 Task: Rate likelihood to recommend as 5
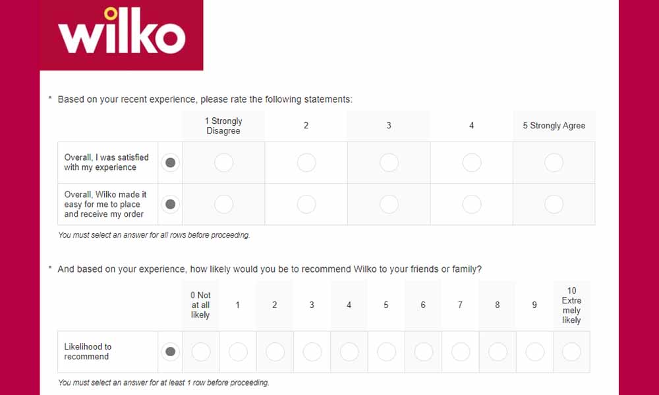tap(386, 352)
